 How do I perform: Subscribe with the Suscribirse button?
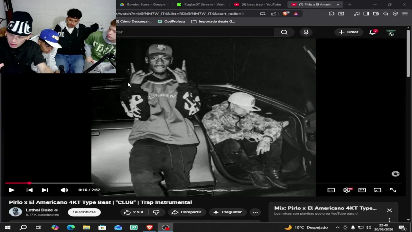click(84, 212)
